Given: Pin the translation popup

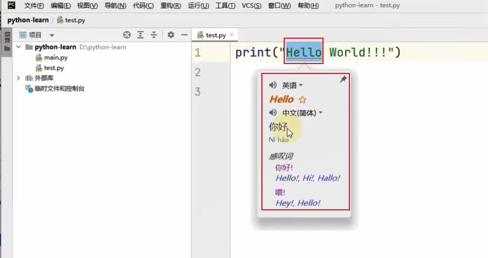Looking at the screenshot, I should tap(344, 79).
